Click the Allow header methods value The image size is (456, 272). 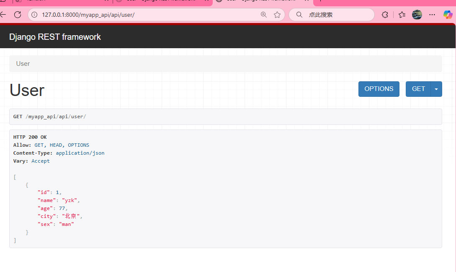(62, 145)
